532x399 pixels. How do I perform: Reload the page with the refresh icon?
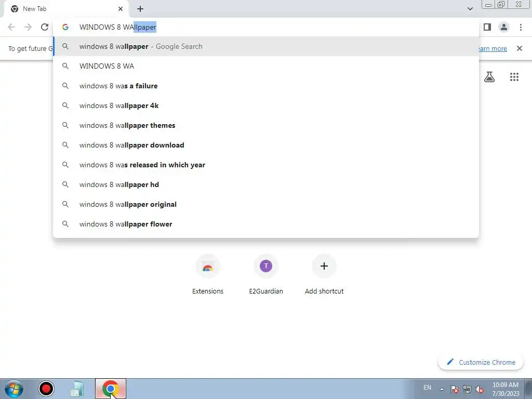[45, 27]
